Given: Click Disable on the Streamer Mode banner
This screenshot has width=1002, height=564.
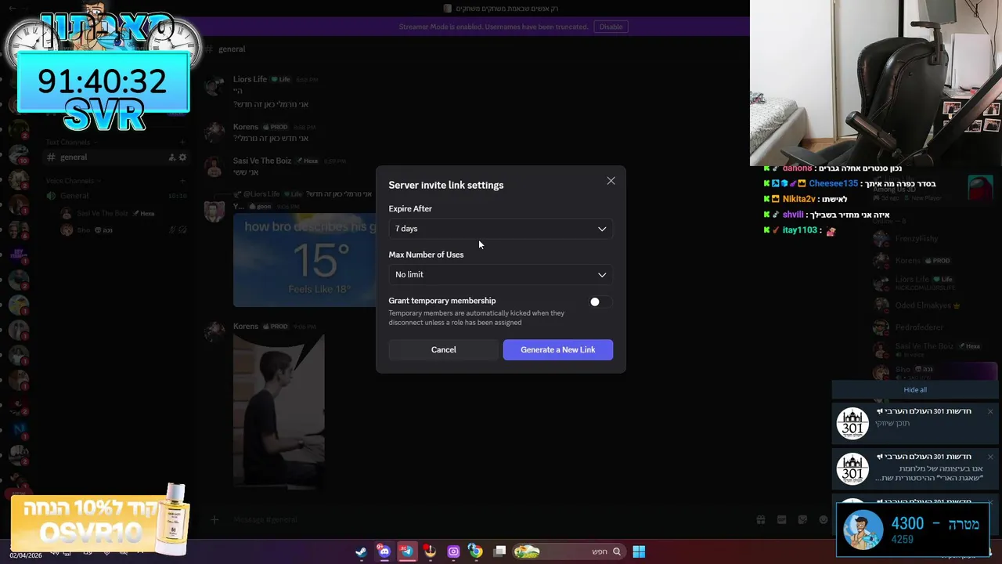Looking at the screenshot, I should coord(611,27).
